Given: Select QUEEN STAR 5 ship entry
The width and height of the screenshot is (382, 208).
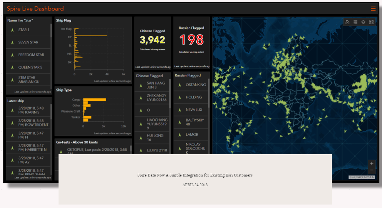Looking at the screenshot, I should coord(28,67).
